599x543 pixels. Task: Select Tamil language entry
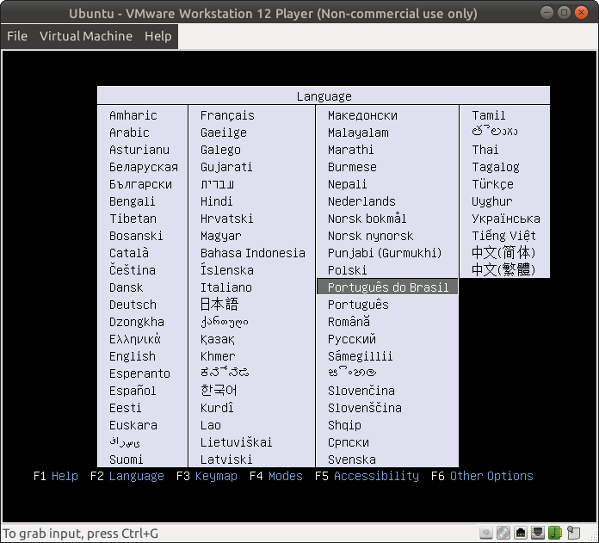coord(489,115)
